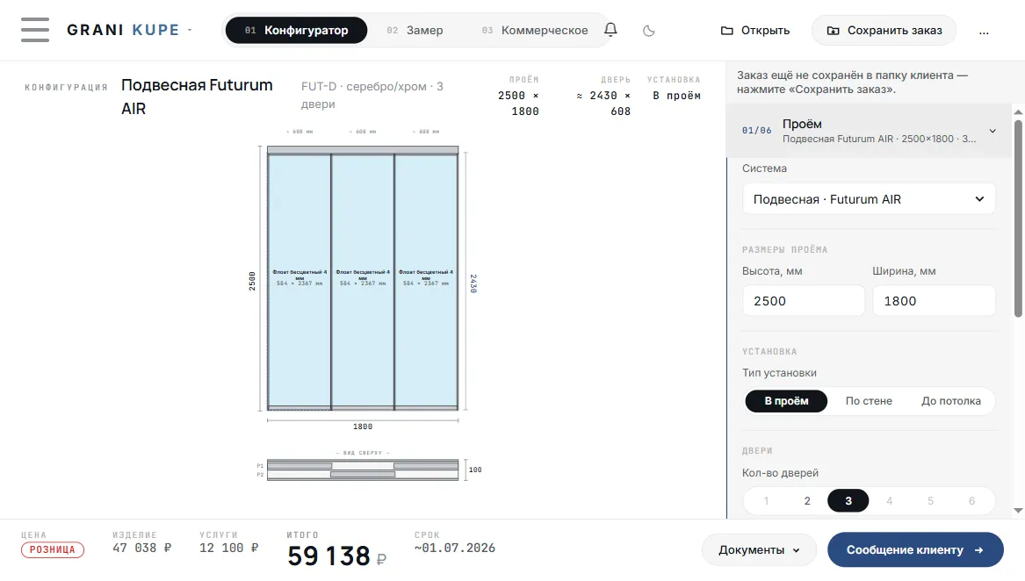Image resolution: width=1025 pixels, height=581 pixels.
Task: Set door count to 2
Action: tap(807, 500)
